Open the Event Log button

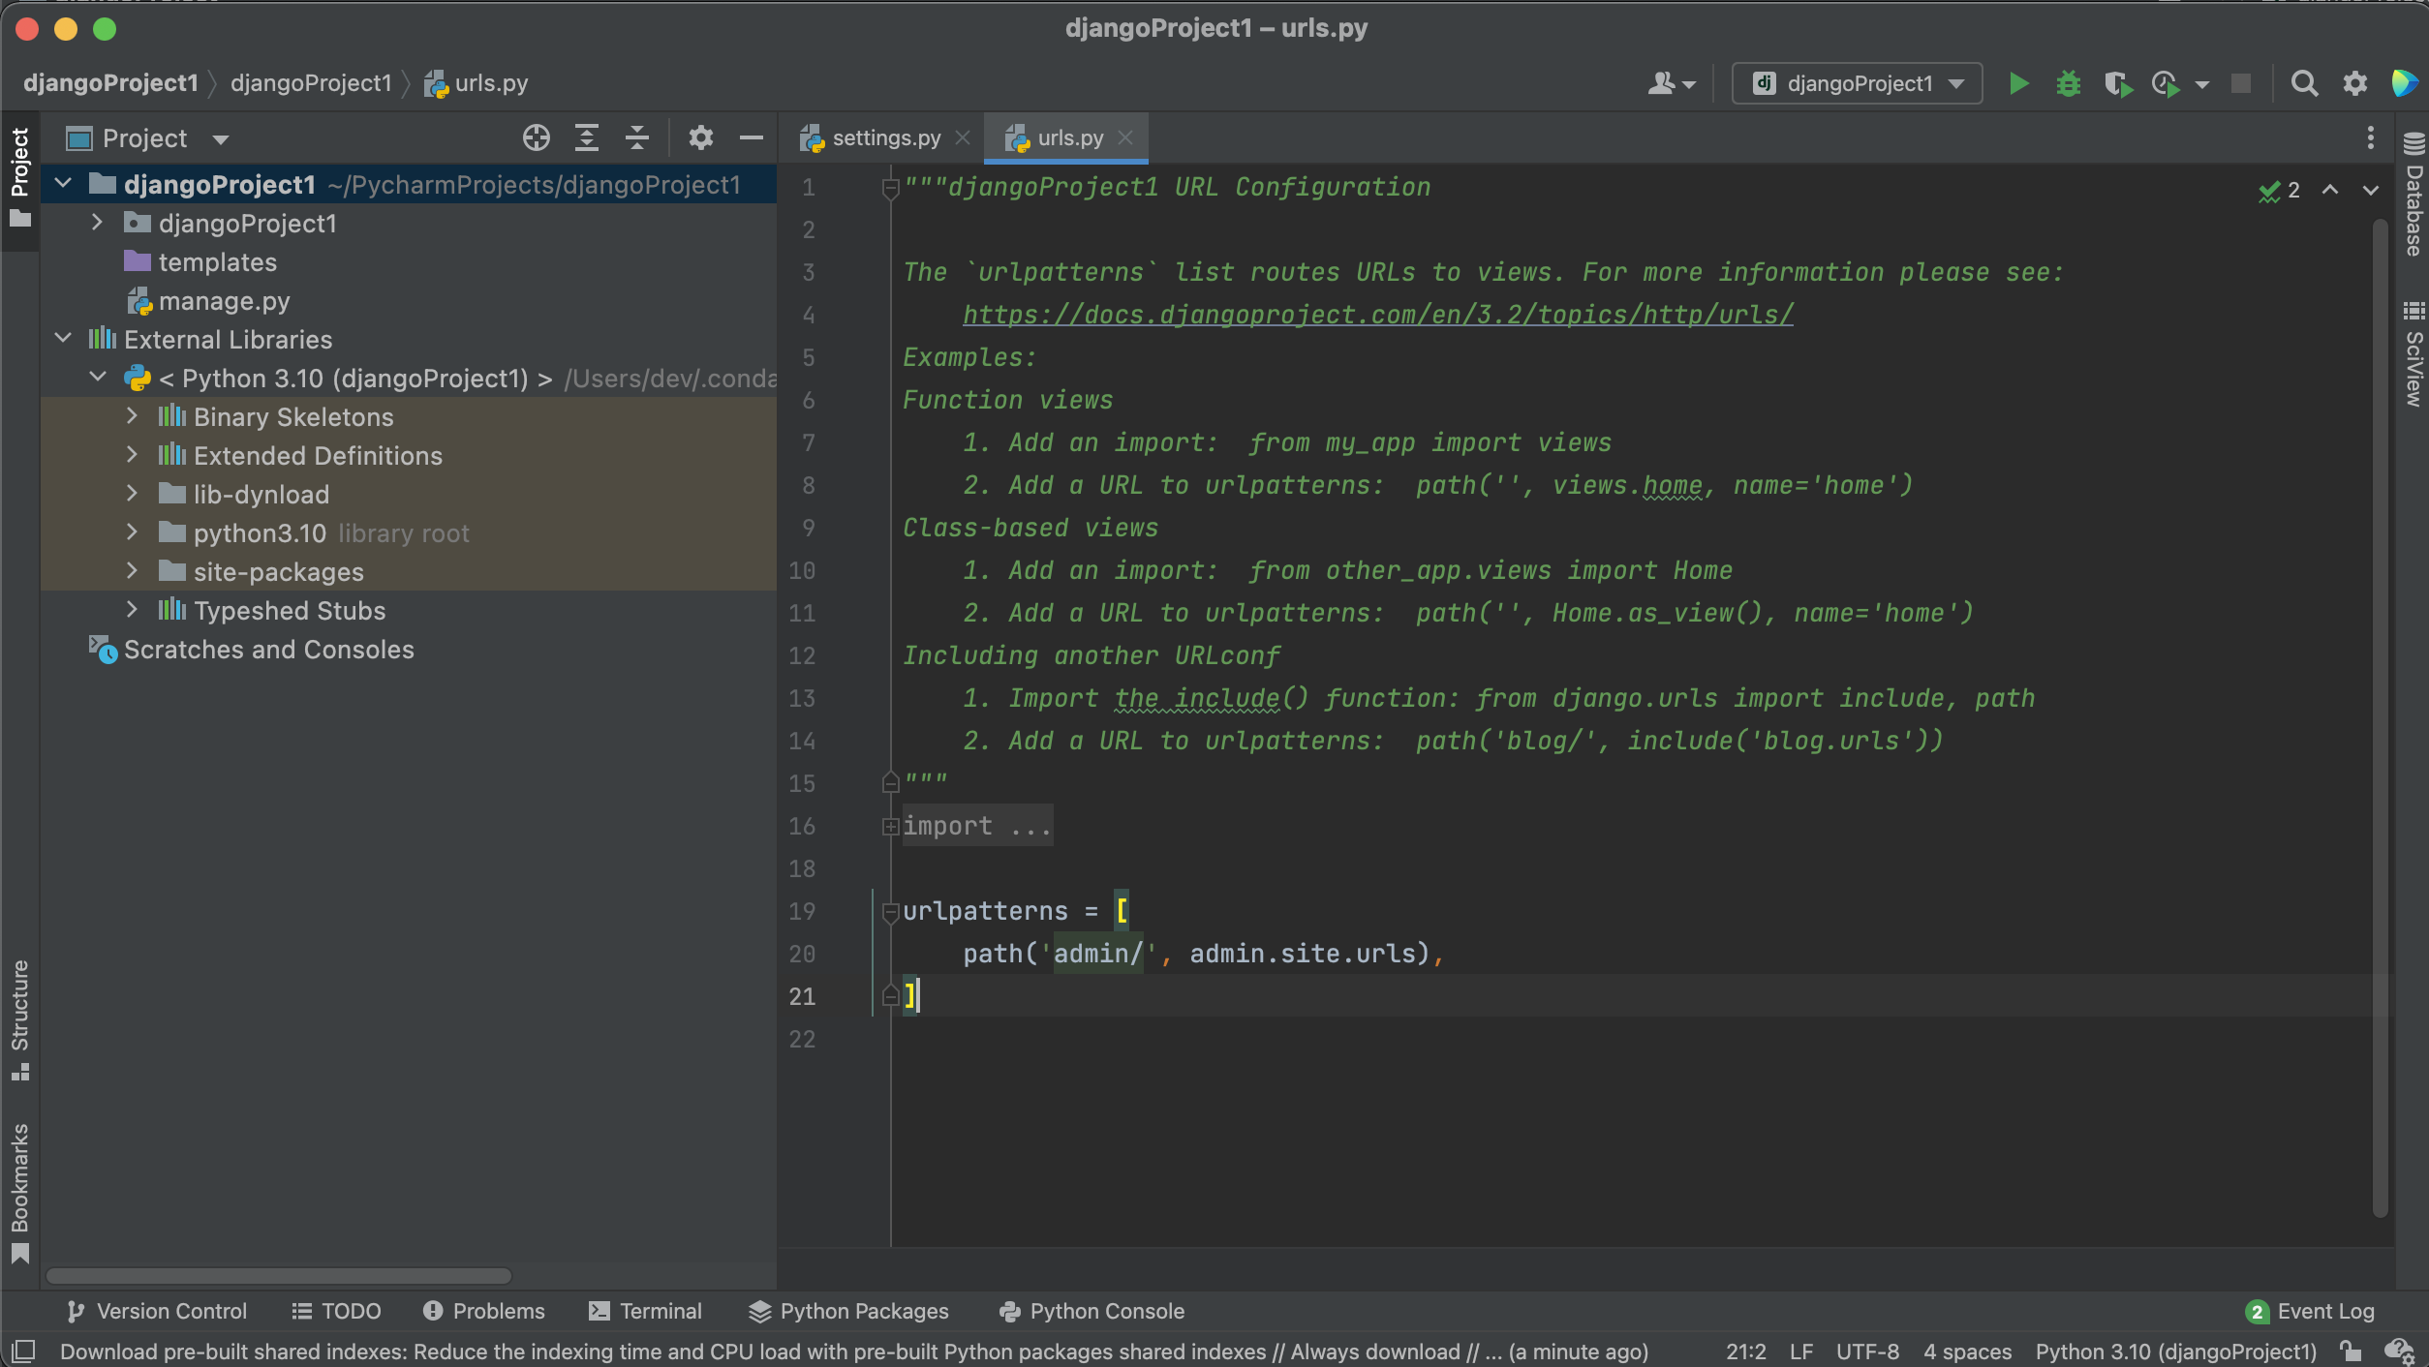2310,1311
